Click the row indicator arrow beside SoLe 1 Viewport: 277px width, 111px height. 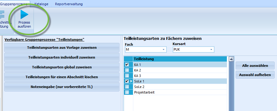tap(131, 81)
